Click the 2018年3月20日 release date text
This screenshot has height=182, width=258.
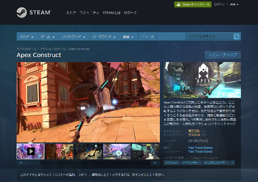[198, 141]
